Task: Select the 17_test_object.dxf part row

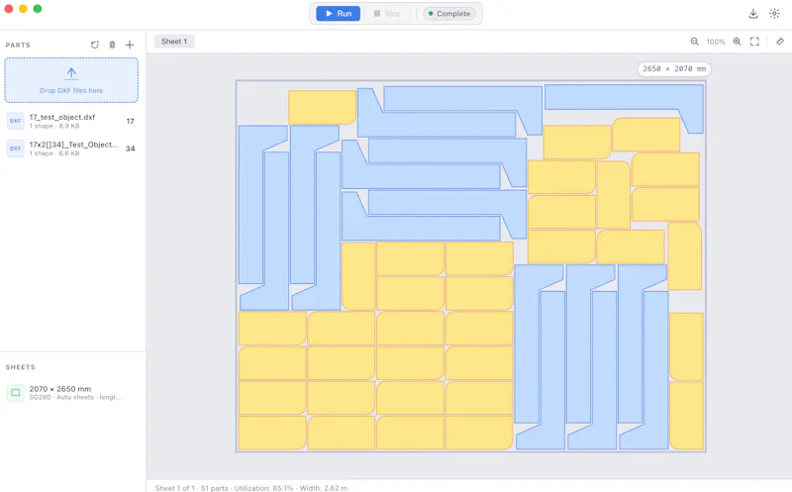Action: pos(71,121)
